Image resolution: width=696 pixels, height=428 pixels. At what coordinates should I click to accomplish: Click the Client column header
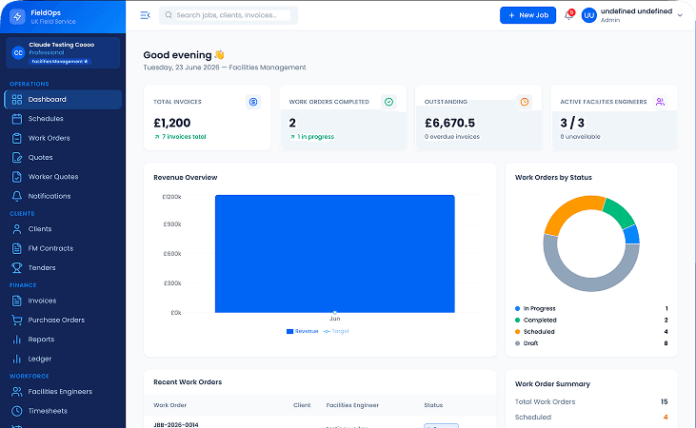click(302, 405)
